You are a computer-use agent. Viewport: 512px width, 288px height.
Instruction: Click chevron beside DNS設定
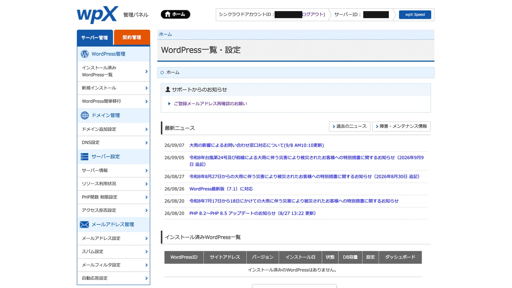pyautogui.click(x=146, y=143)
